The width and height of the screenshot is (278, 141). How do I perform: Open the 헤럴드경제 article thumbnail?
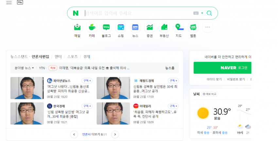click(x=113, y=88)
